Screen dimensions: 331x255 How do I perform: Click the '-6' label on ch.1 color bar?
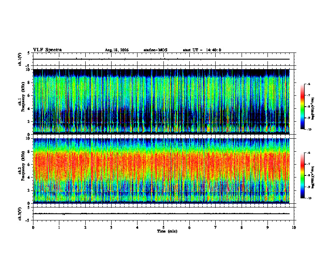(308, 84)
